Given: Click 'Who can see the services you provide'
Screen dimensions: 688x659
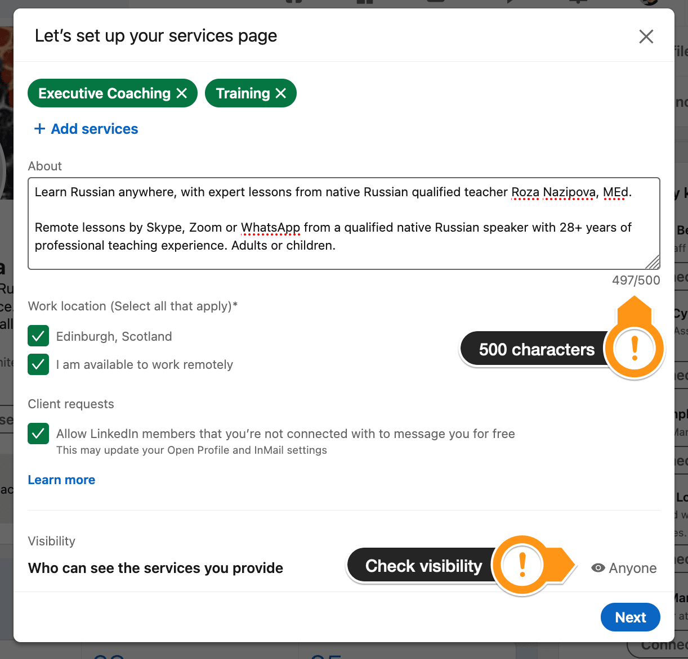Looking at the screenshot, I should tap(155, 568).
